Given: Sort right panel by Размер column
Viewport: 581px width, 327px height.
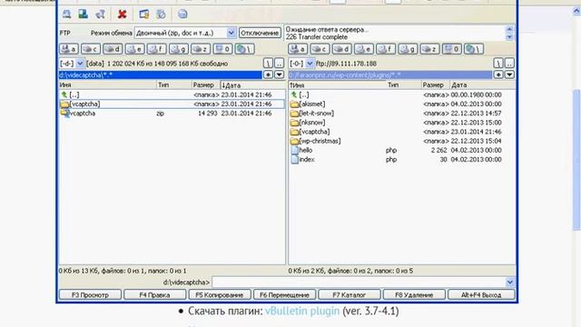Looking at the screenshot, I should [436, 84].
